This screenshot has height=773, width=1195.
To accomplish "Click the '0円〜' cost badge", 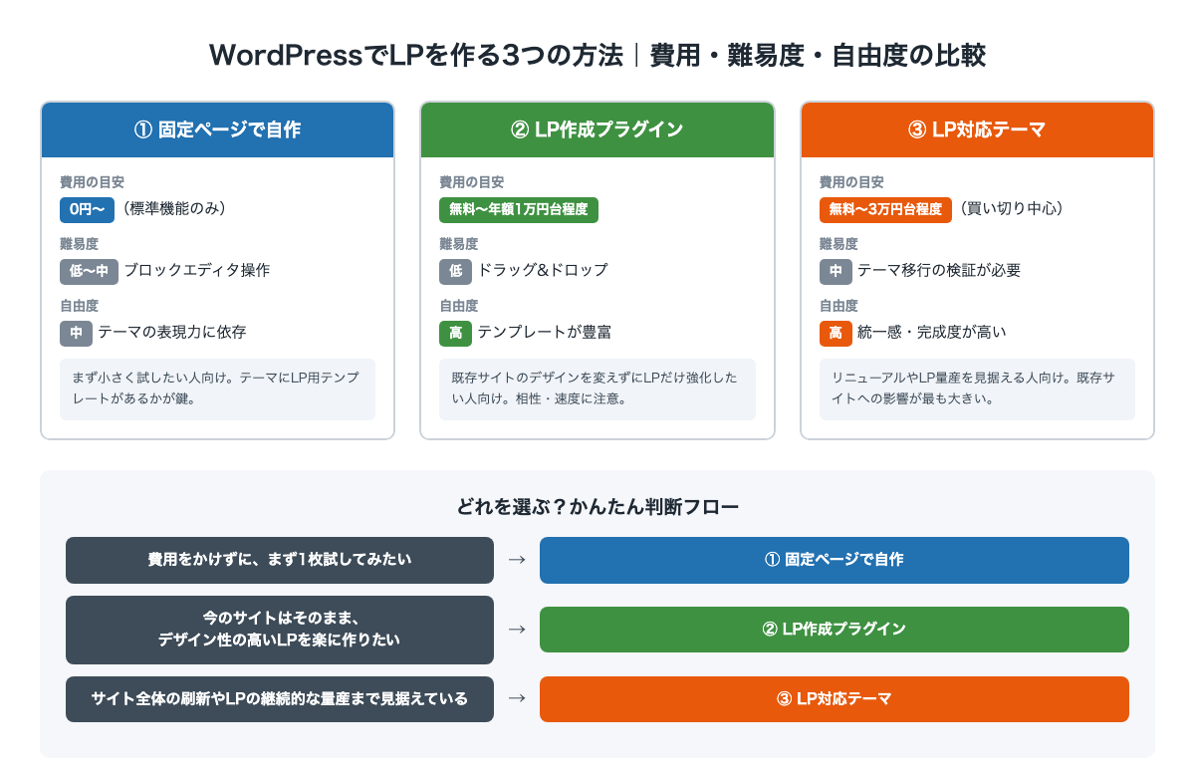I will pyautogui.click(x=88, y=209).
